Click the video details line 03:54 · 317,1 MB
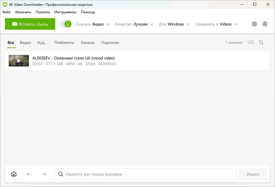The image size is (275, 187). click(x=74, y=64)
